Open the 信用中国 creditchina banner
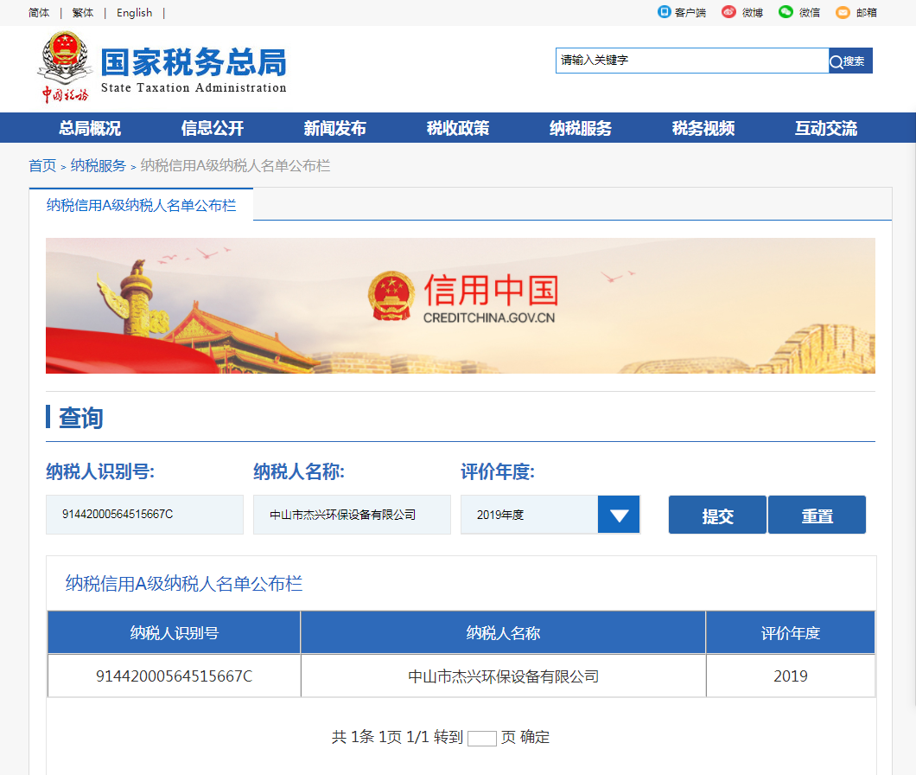 [x=461, y=306]
